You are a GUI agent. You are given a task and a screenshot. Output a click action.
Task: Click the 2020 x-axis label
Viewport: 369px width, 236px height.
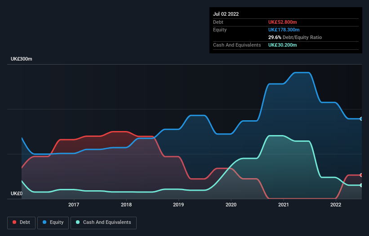231,205
